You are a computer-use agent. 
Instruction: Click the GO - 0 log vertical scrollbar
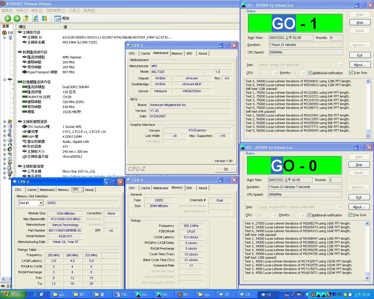tap(367, 251)
